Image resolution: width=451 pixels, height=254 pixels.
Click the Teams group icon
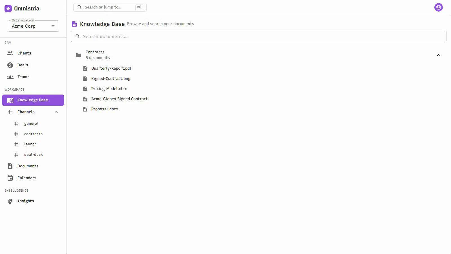10,77
